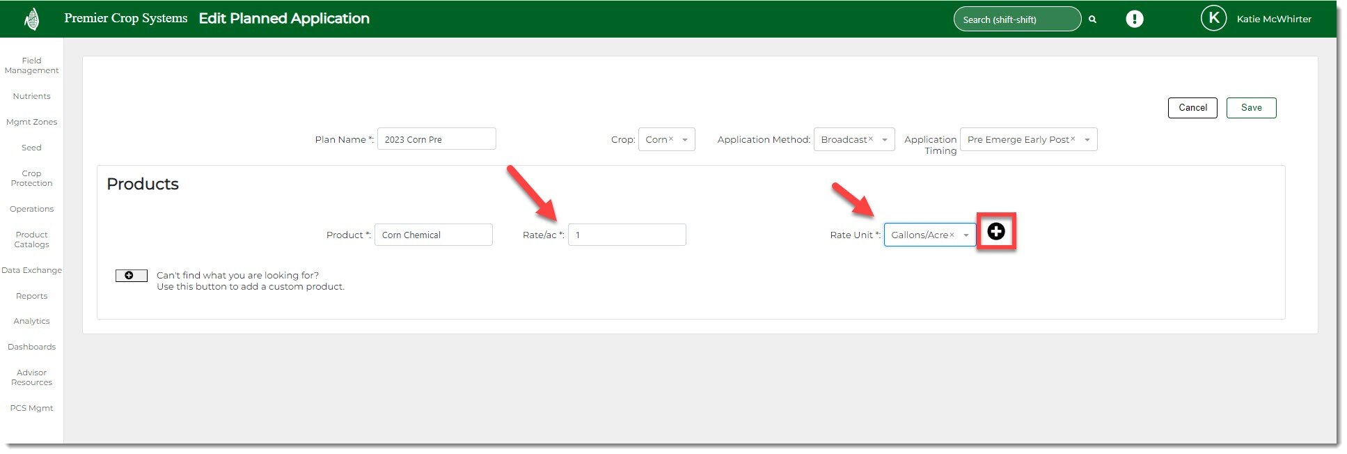
Task: Click the Premier Crop Systems corn logo
Action: [x=31, y=19]
